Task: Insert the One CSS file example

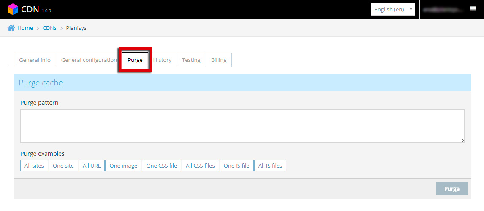Action: click(162, 166)
